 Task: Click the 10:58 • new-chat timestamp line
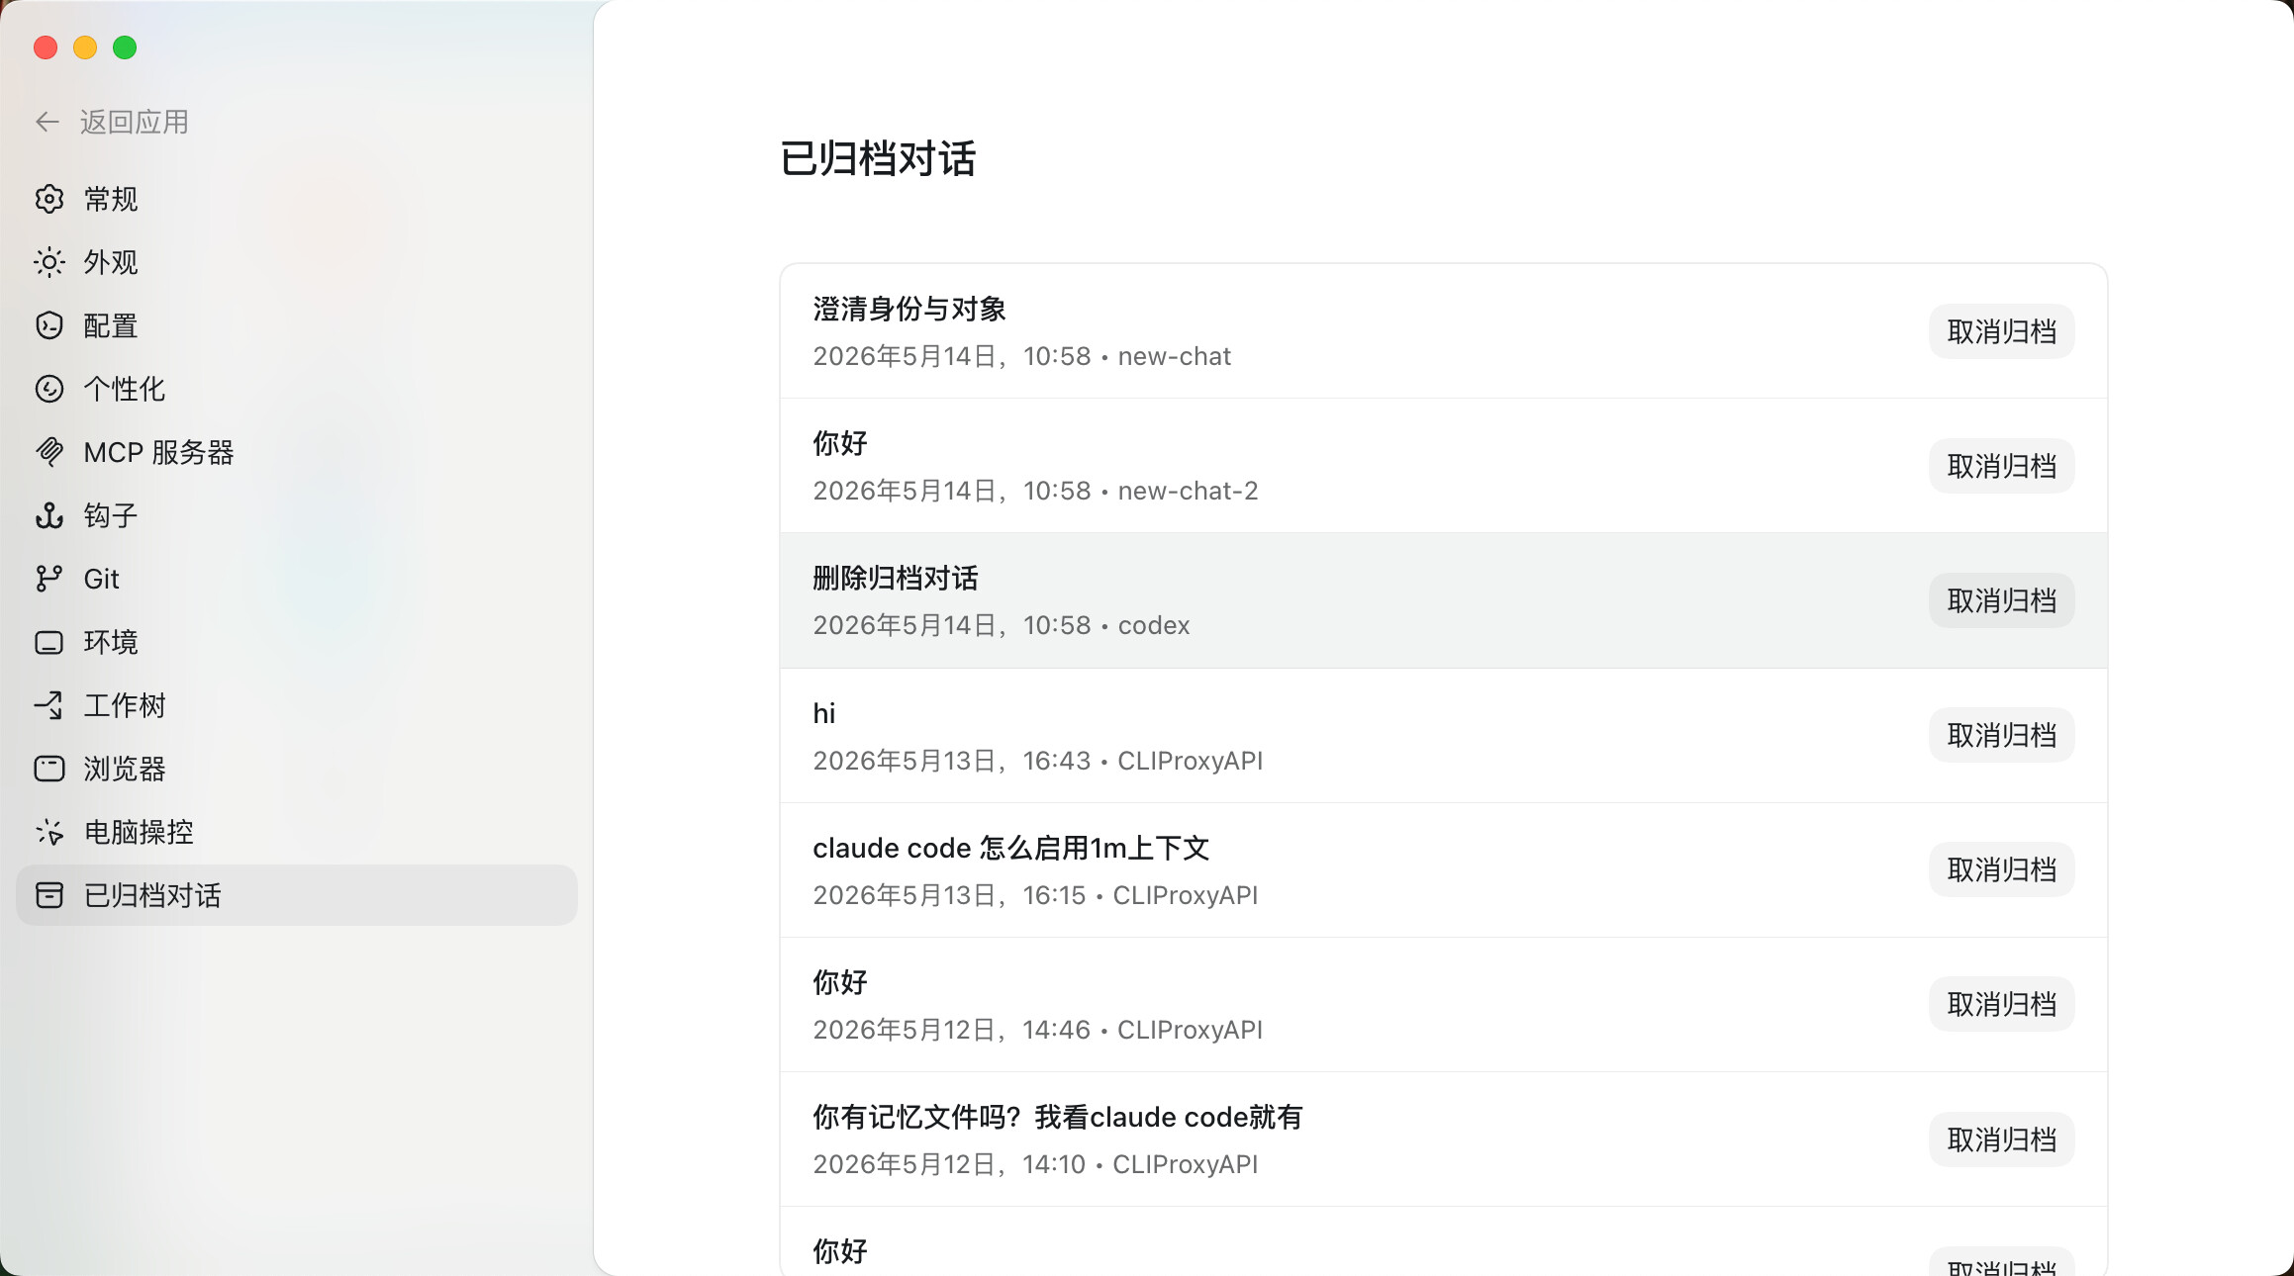1021,356
